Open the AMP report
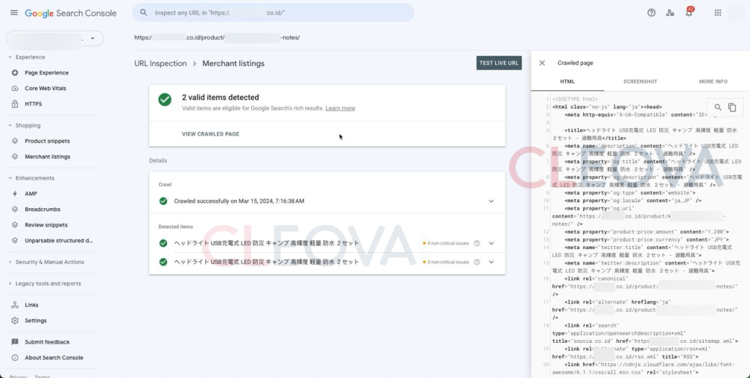750x378 pixels. 31,194
